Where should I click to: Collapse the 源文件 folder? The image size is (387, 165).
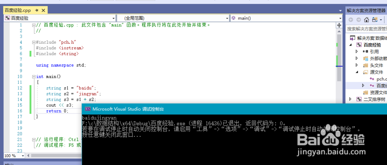pyautogui.click(x=356, y=72)
